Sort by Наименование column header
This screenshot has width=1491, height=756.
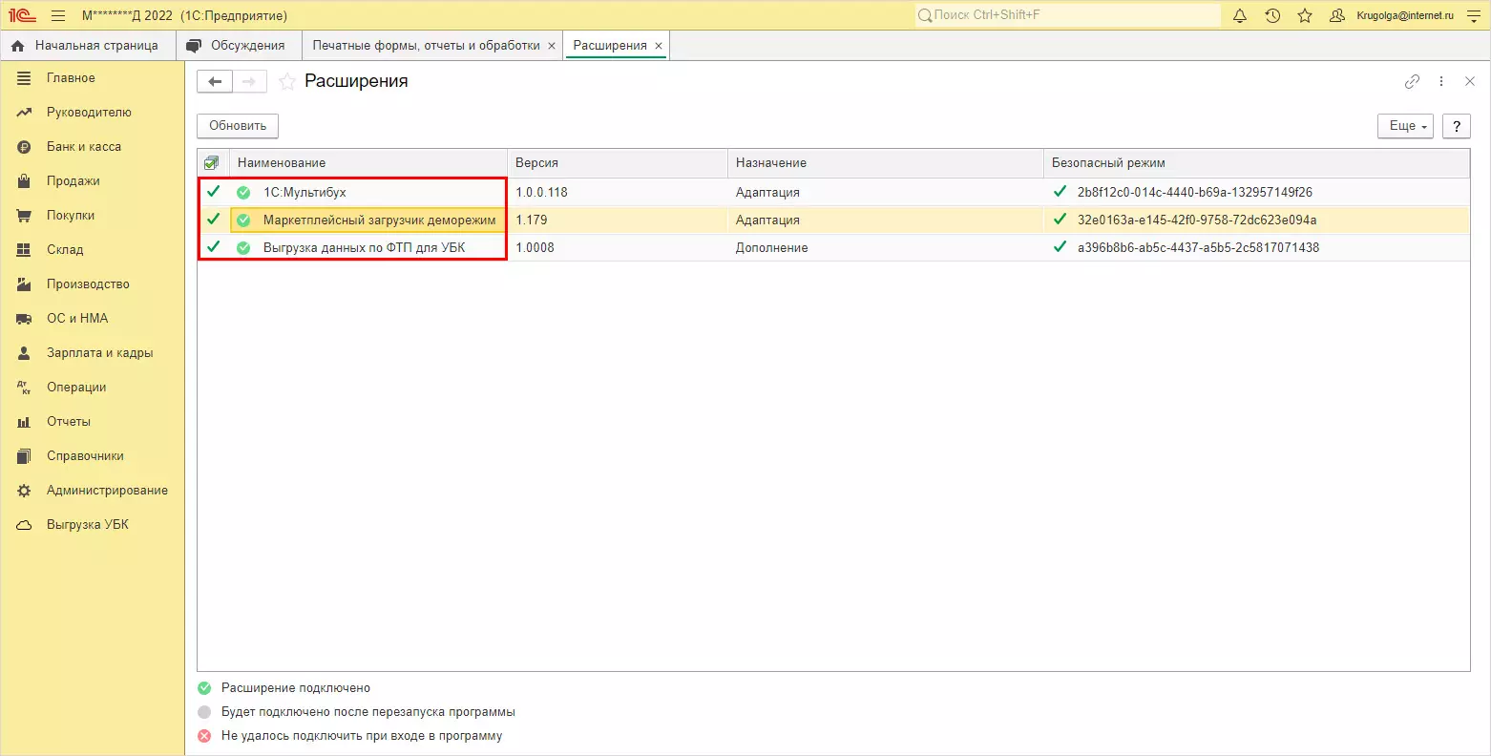click(x=368, y=163)
